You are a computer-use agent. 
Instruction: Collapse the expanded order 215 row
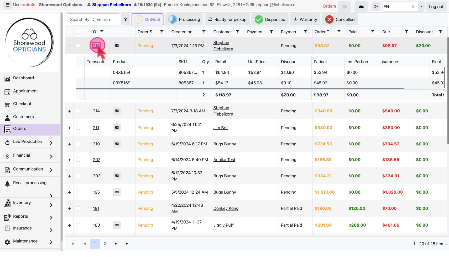click(x=69, y=46)
